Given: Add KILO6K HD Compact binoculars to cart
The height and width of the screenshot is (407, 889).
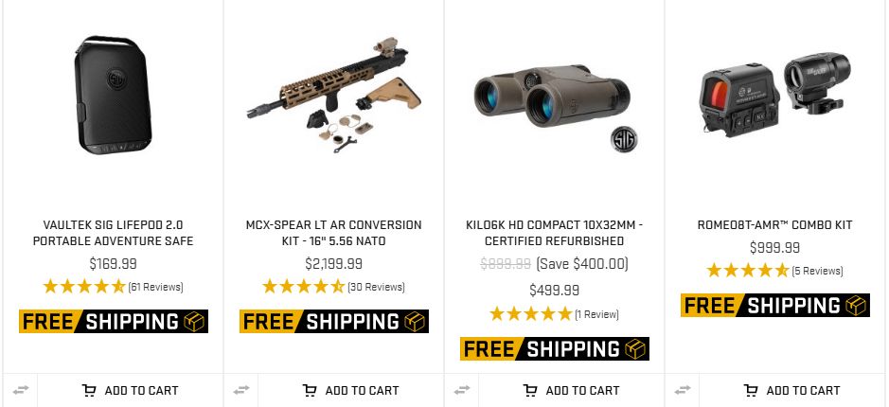Looking at the screenshot, I should coord(571,390).
